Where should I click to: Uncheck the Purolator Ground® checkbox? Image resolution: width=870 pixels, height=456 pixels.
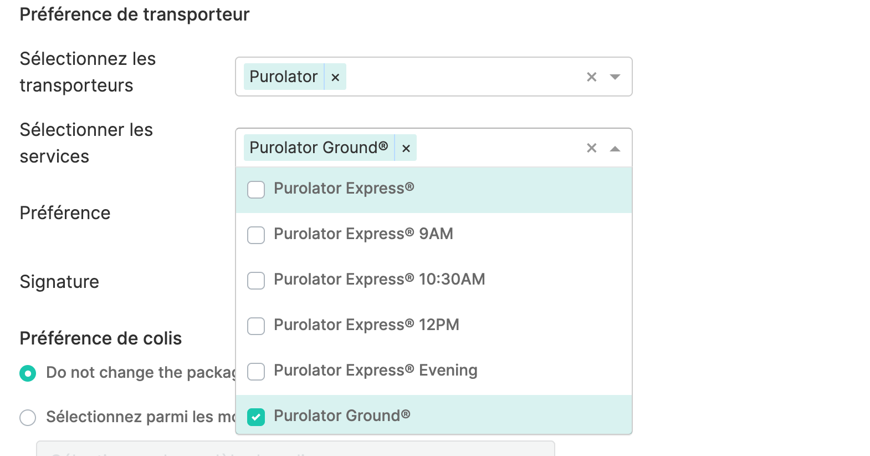tap(256, 417)
